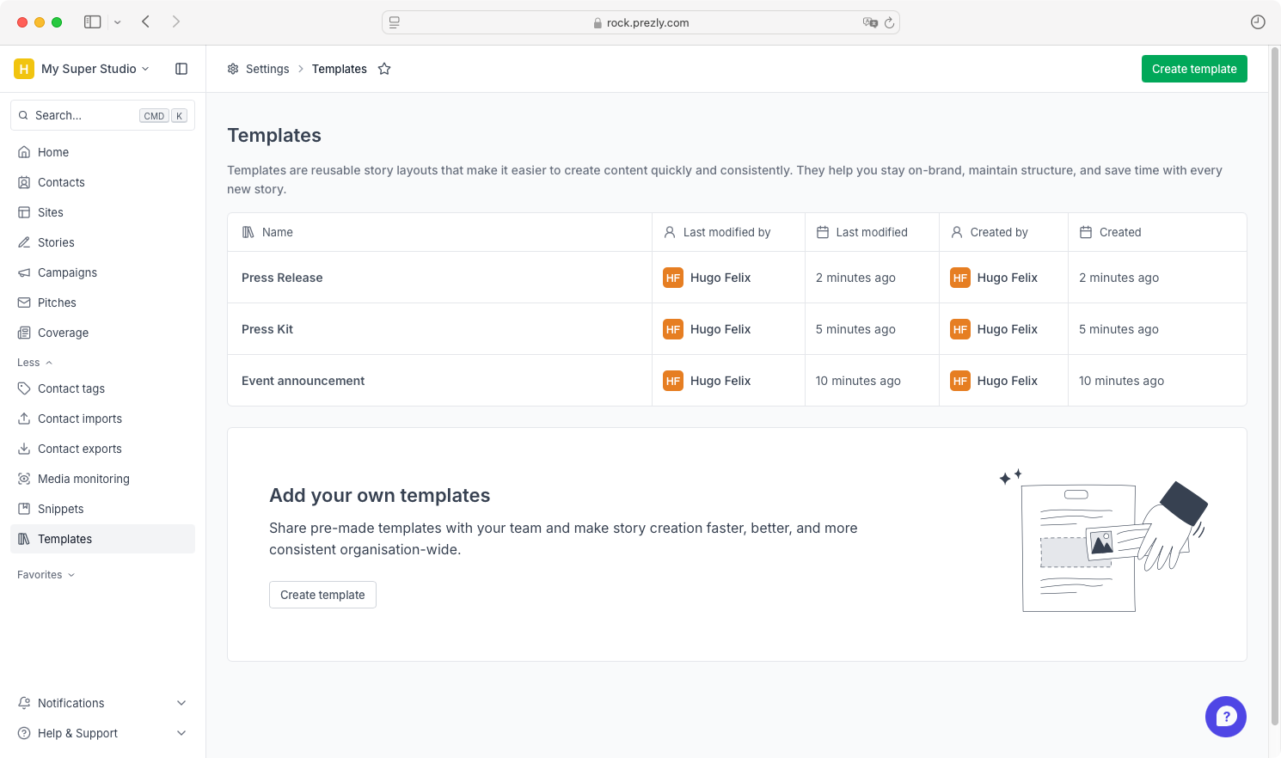
Task: Click the Contact tags icon
Action: [24, 388]
